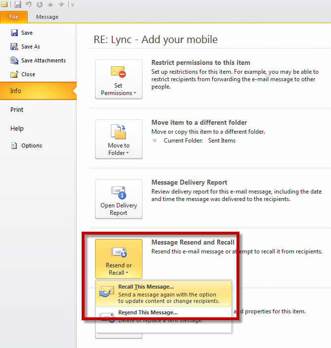
Task: Click the Open Delivery Report button
Action: click(119, 199)
